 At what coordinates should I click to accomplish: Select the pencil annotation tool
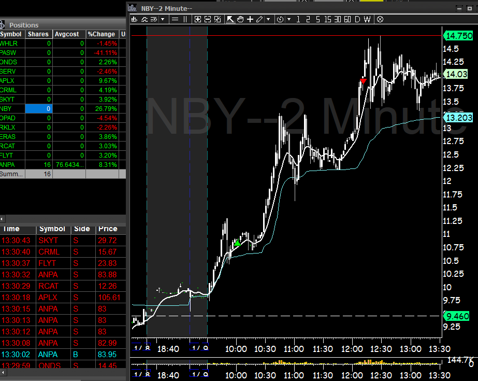coord(259,19)
